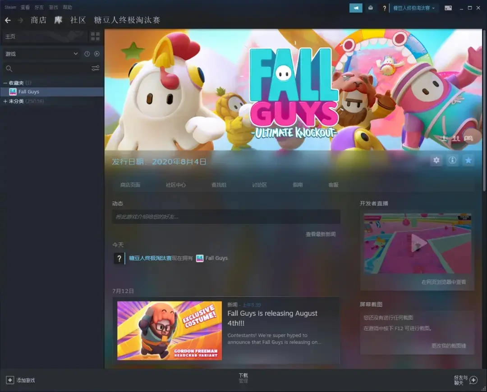This screenshot has height=392, width=487.
Task: Collapse the 收藏夹 category
Action: [x=5, y=83]
